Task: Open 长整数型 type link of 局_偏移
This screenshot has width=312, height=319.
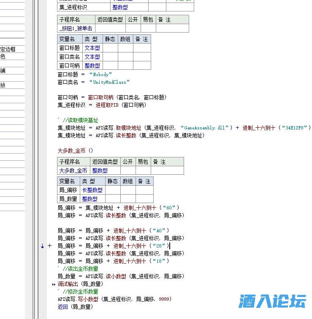Action: click(x=92, y=190)
